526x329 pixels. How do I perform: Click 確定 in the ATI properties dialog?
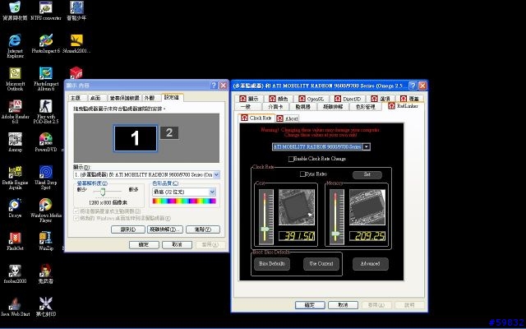click(310, 305)
